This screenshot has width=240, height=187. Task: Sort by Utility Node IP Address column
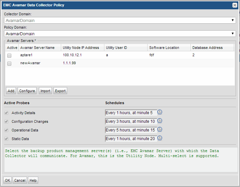[x=82, y=48]
